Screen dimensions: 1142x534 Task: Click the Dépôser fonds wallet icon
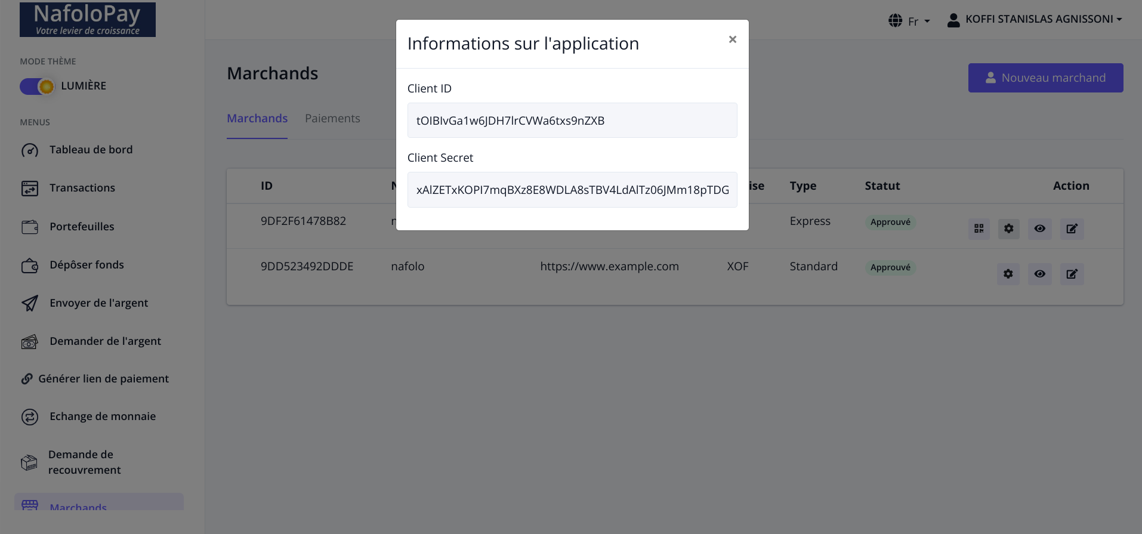tap(30, 266)
